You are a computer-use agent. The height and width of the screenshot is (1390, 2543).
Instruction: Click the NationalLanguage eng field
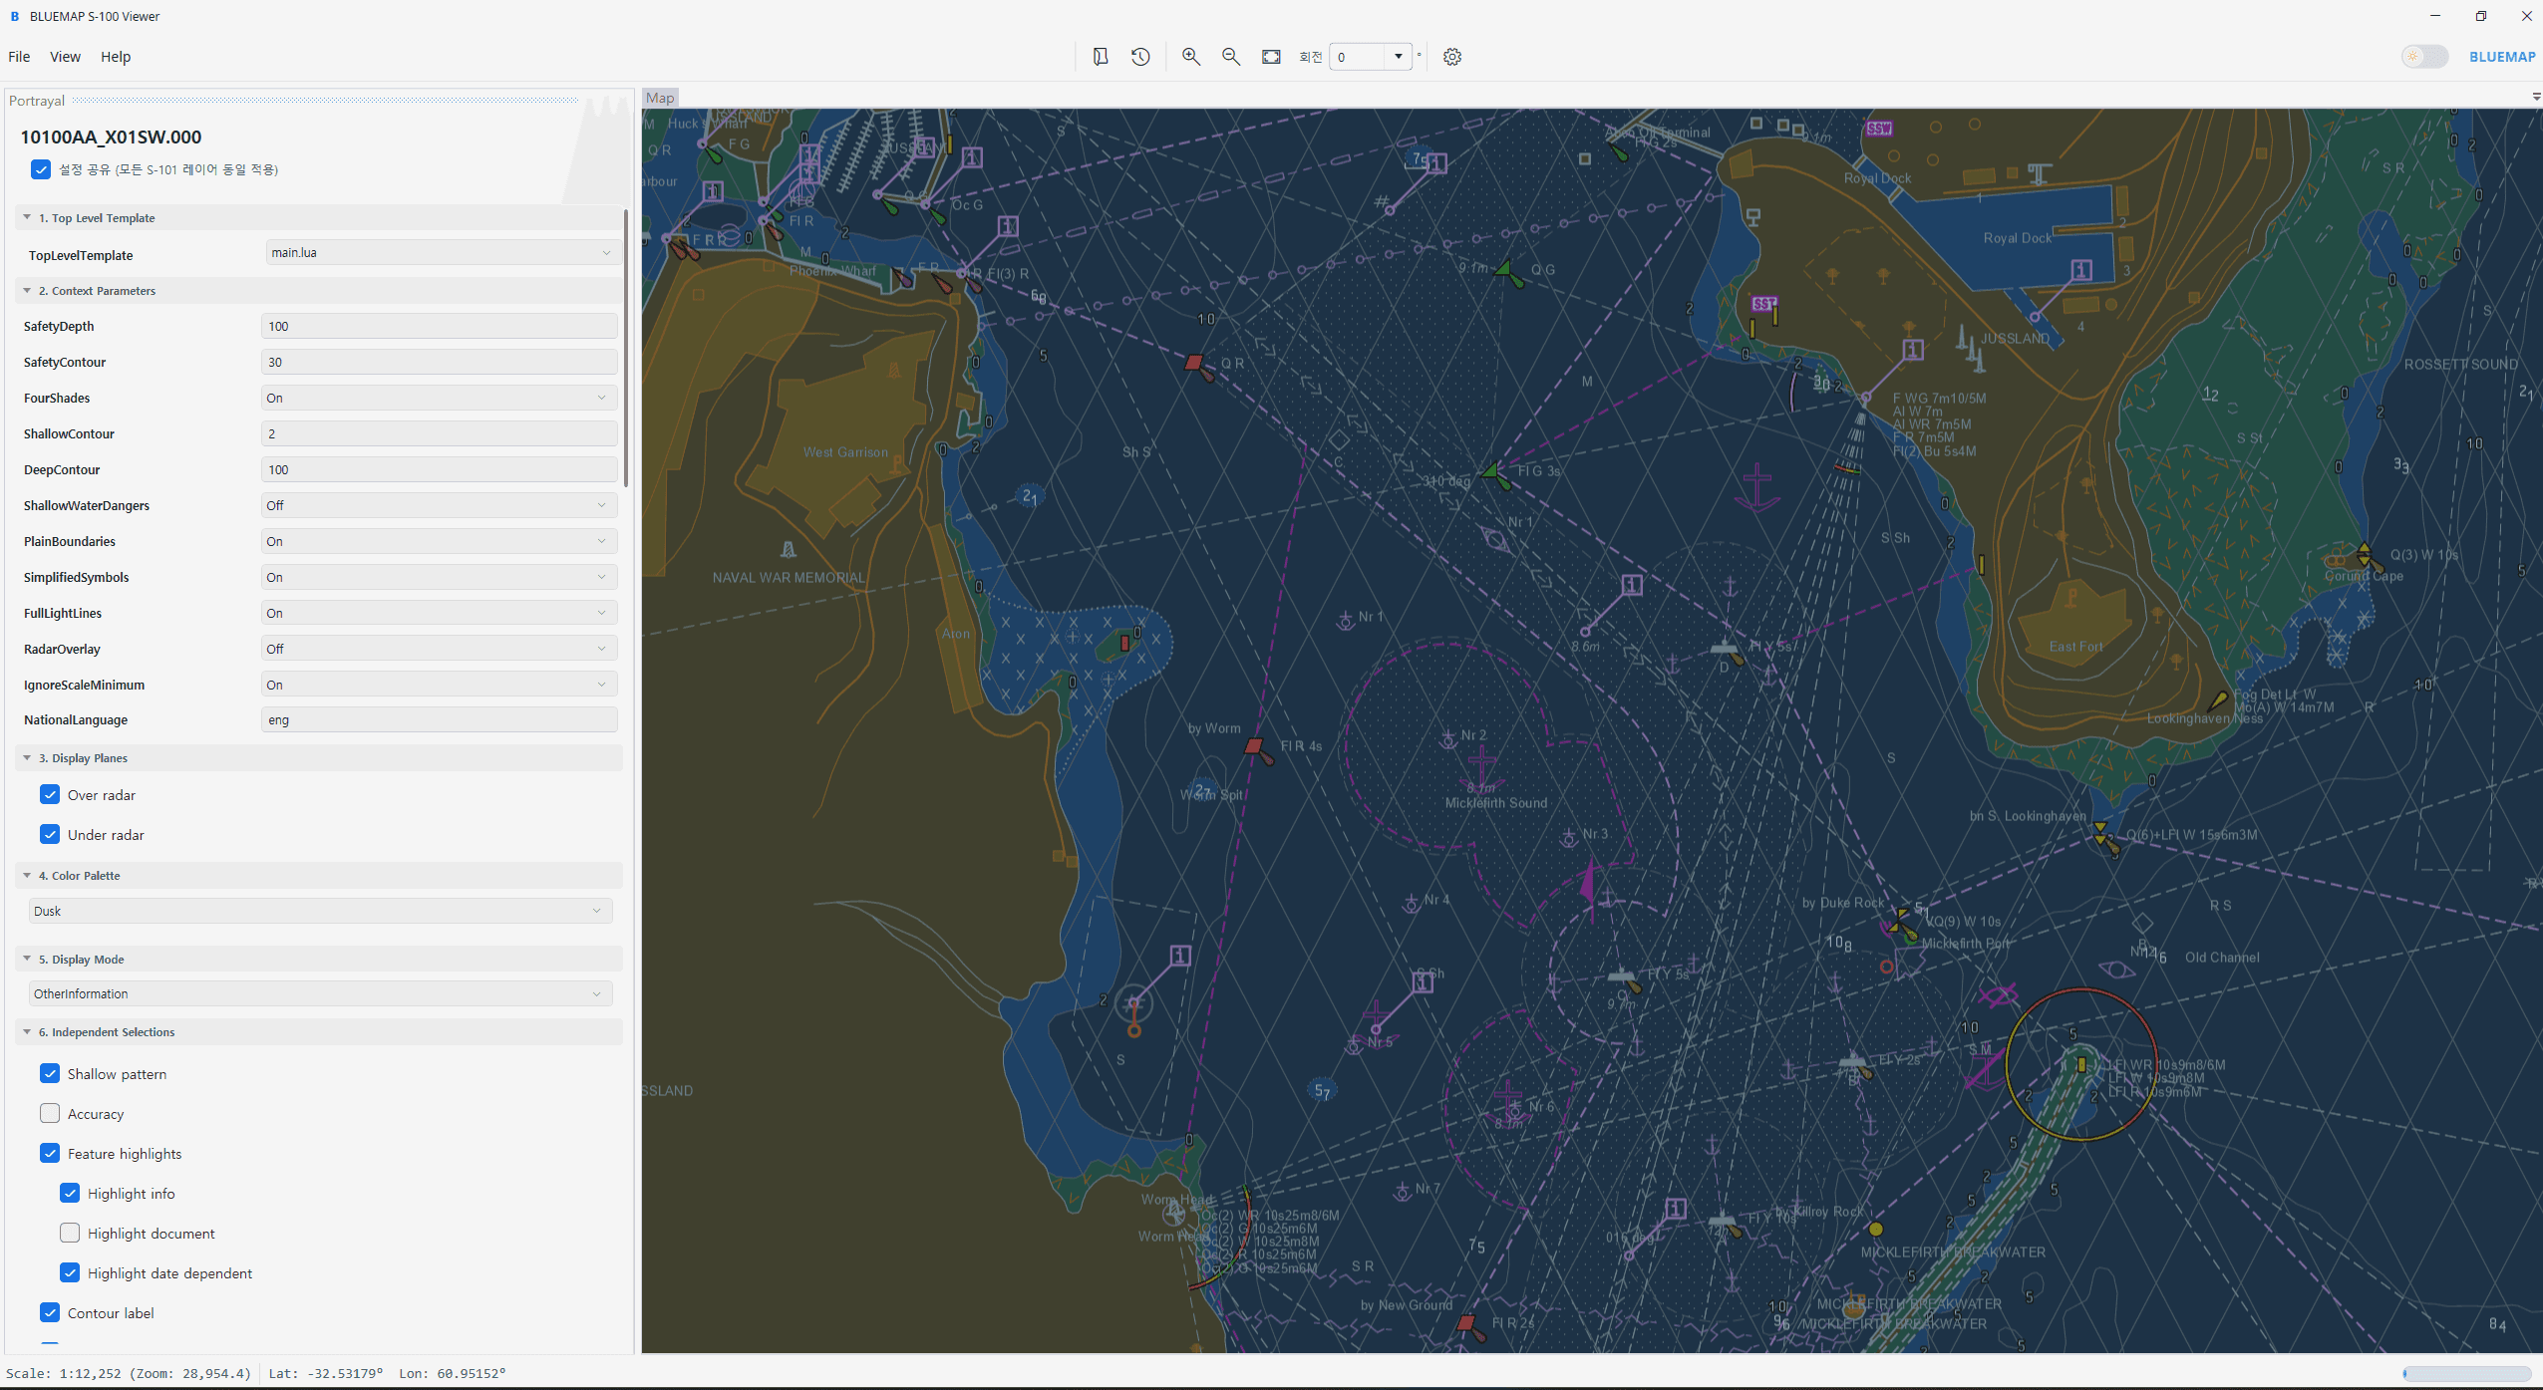[x=439, y=719]
